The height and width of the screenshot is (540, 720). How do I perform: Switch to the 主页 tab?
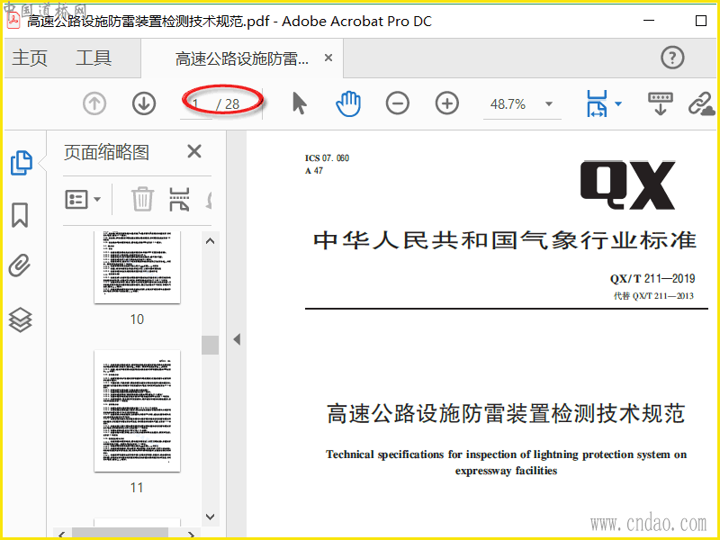(30, 58)
